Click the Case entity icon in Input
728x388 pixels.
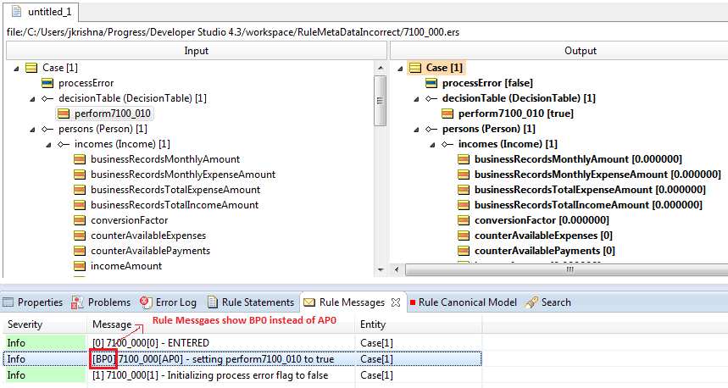31,68
